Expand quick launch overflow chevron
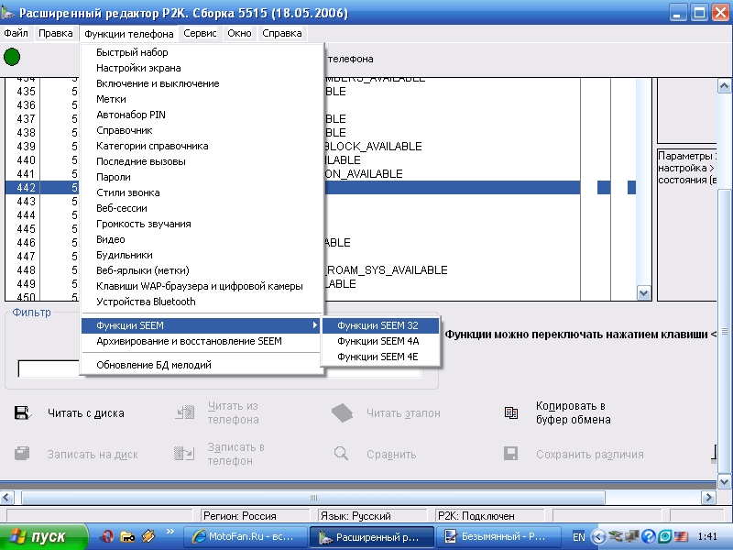733x550 pixels. [x=170, y=532]
